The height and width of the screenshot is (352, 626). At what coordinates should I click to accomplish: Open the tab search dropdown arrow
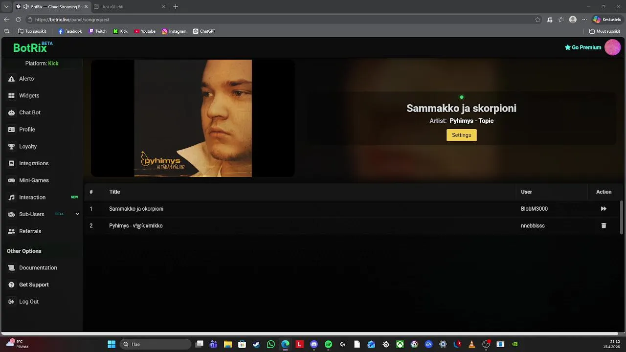(6, 7)
